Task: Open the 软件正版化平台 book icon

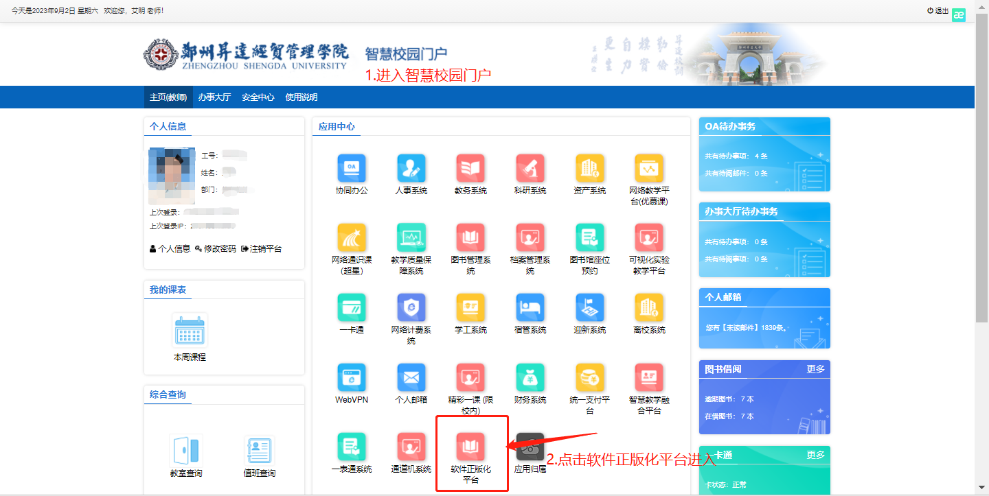Action: tap(470, 447)
